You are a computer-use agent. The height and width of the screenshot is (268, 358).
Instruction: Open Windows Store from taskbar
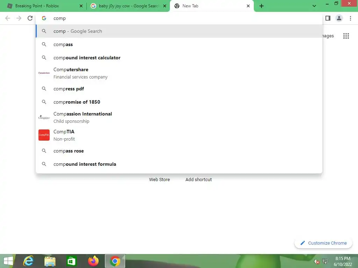click(71, 261)
